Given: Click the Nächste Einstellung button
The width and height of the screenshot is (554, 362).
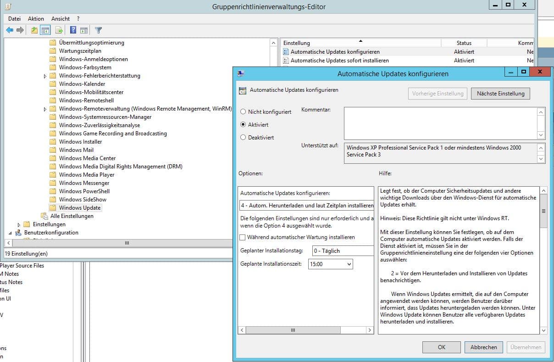Looking at the screenshot, I should 500,94.
